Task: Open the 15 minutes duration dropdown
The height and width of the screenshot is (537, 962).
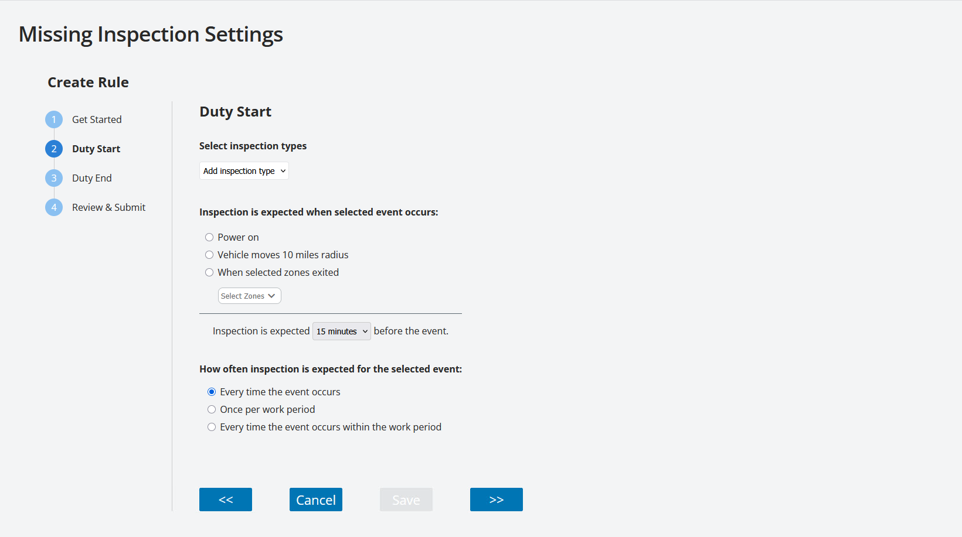Action: 341,331
